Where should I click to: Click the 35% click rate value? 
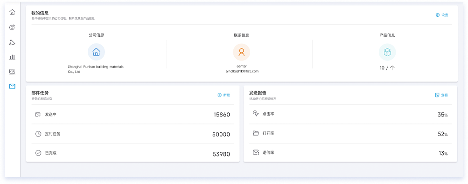coord(443,115)
